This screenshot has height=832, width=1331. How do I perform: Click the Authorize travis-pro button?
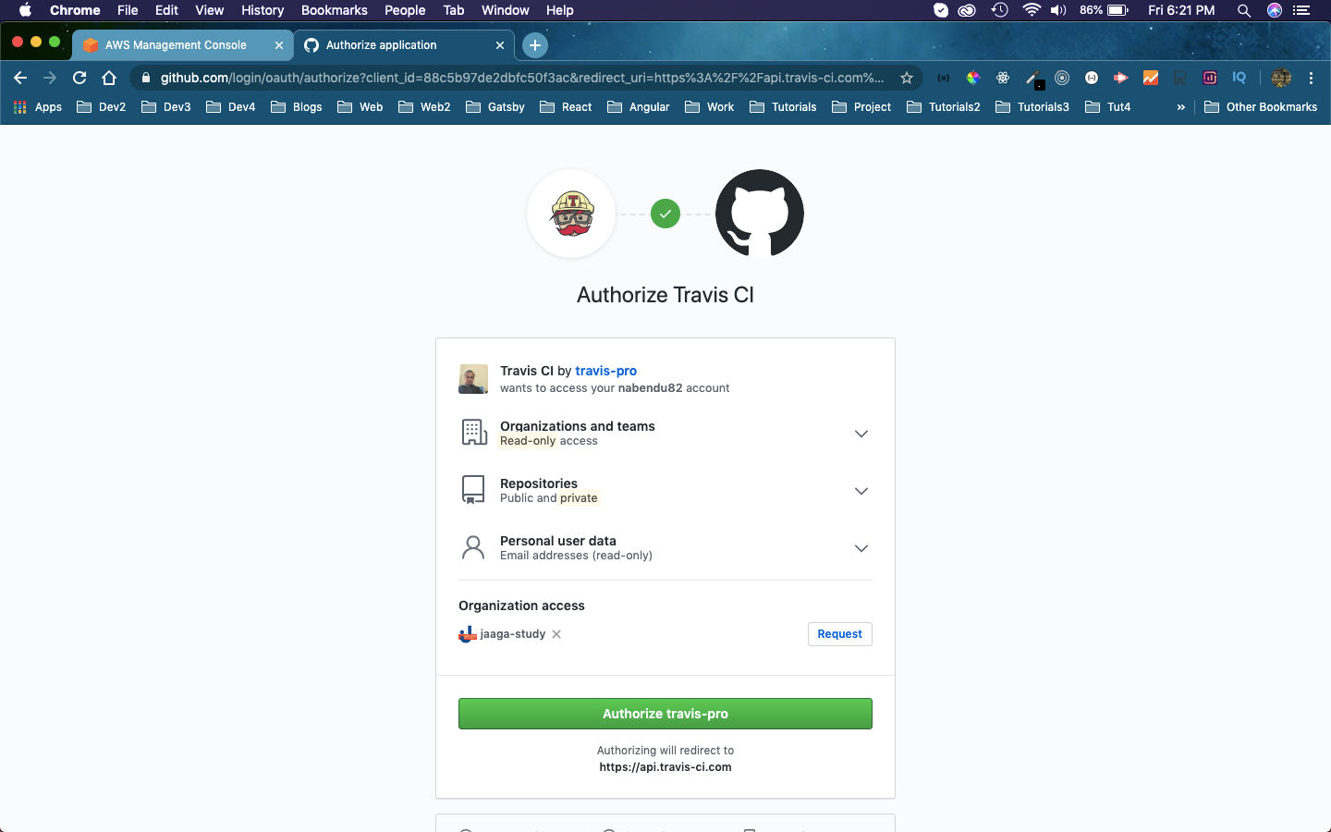665,714
